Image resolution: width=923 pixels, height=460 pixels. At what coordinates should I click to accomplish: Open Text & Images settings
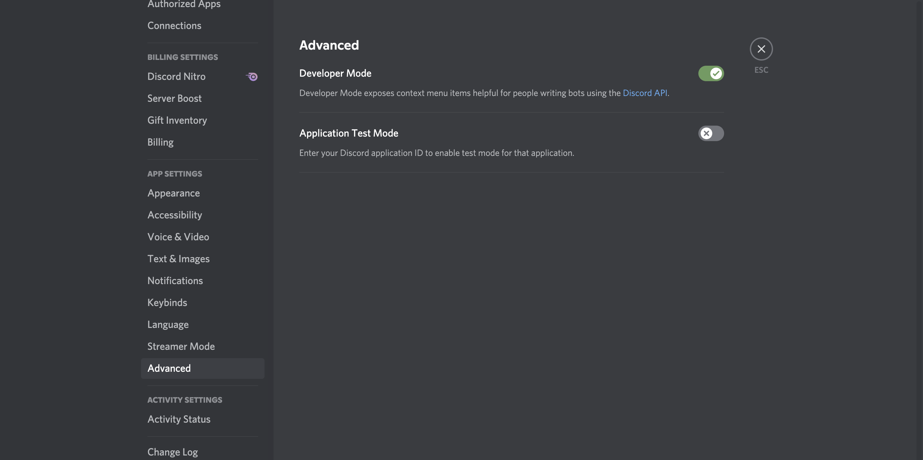point(178,258)
